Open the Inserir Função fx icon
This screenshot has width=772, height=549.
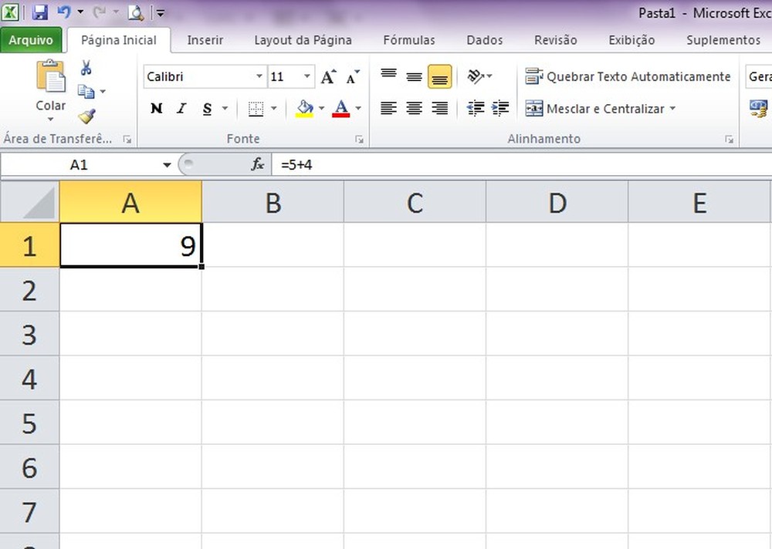(x=257, y=164)
